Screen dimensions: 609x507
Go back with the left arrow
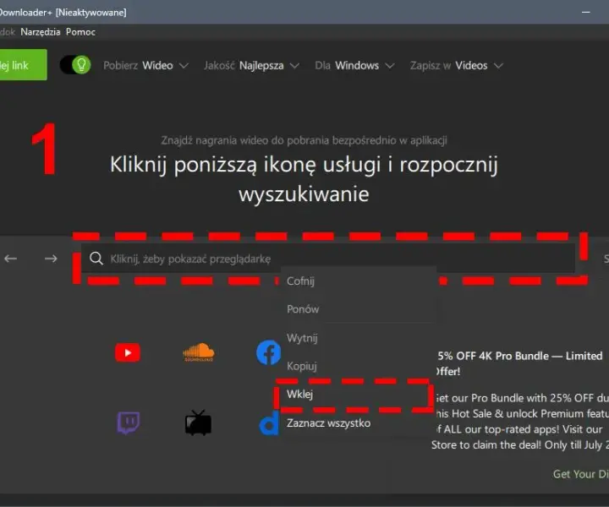(x=10, y=259)
